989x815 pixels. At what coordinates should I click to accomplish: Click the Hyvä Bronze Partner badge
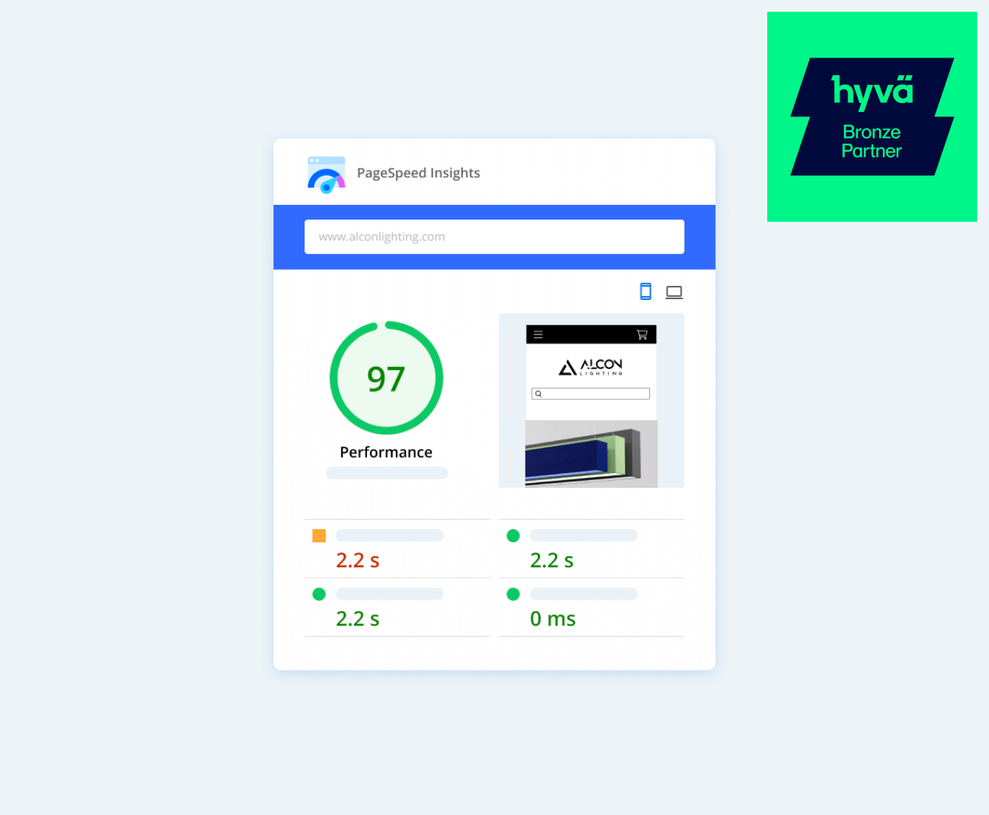(872, 116)
